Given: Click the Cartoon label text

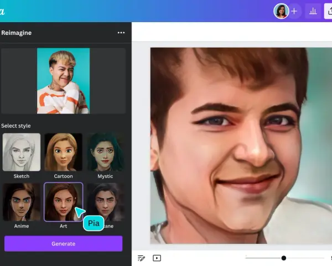Looking at the screenshot, I should coord(63,176).
